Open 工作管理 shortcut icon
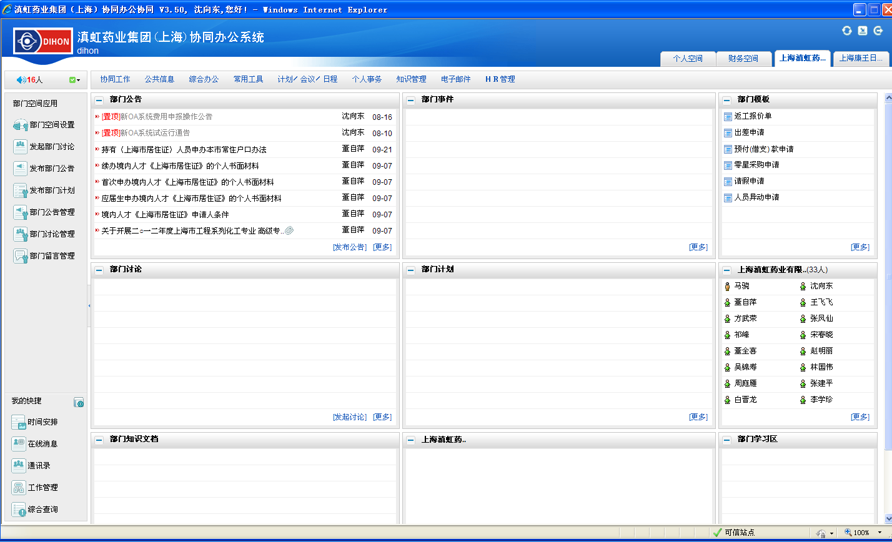Image resolution: width=892 pixels, height=542 pixels. pos(19,488)
